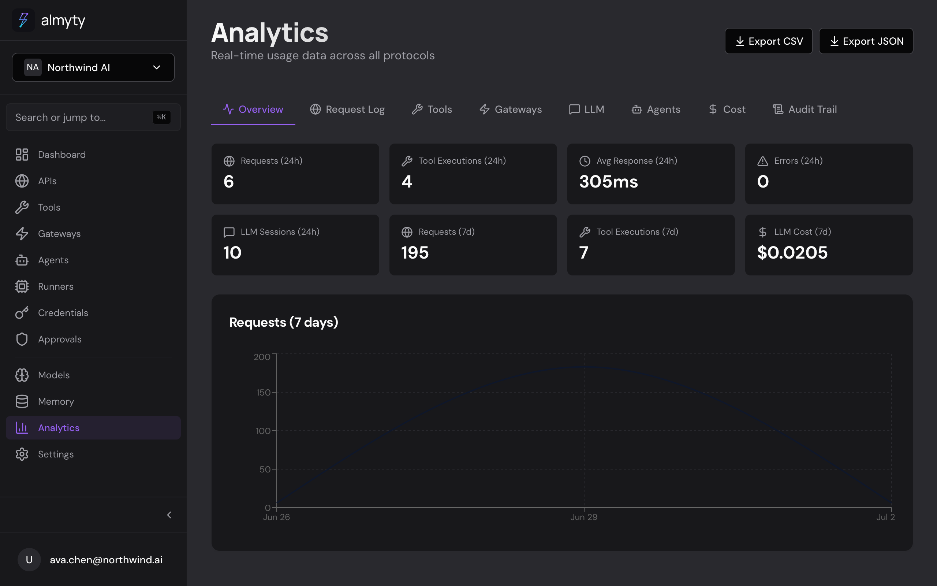
Task: Click the NA organization badge
Action: tap(33, 67)
